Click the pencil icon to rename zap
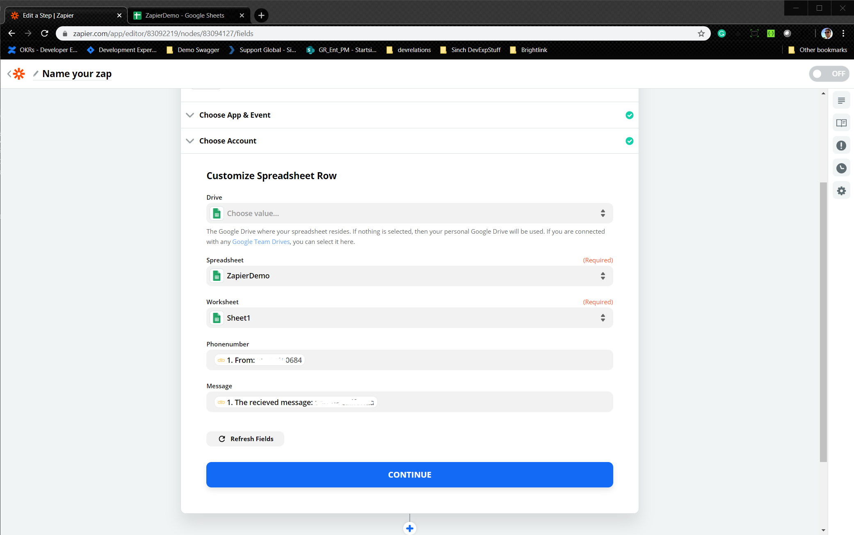The image size is (854, 535). click(36, 73)
